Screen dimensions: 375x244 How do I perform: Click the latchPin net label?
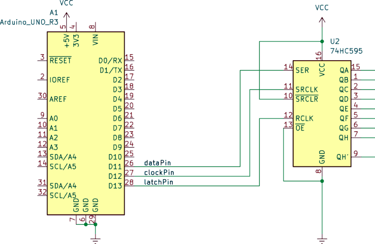coord(159,182)
